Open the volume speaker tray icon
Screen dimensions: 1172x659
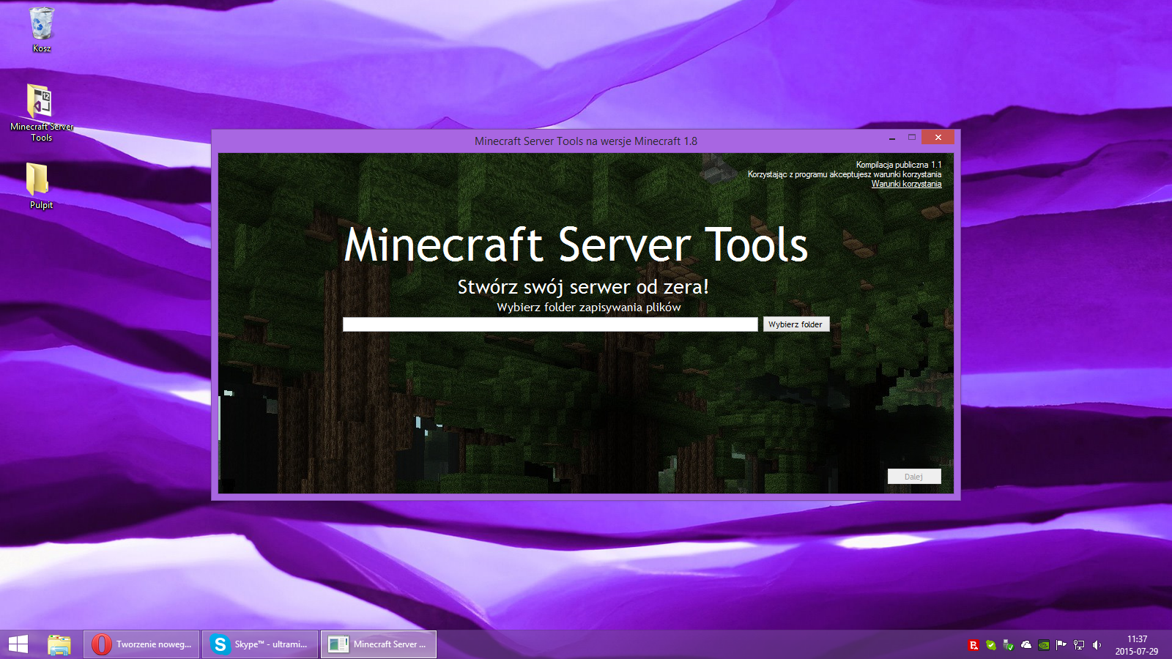tap(1097, 645)
